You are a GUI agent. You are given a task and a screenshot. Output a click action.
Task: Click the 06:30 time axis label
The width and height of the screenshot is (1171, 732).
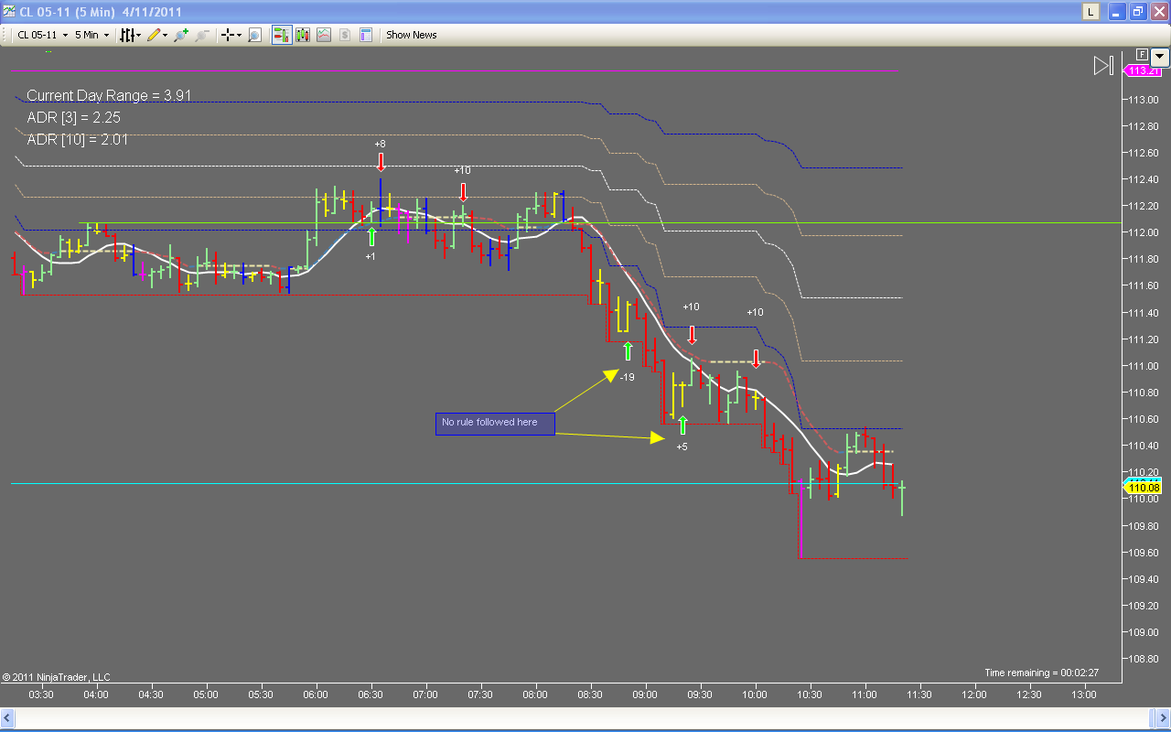coord(371,694)
